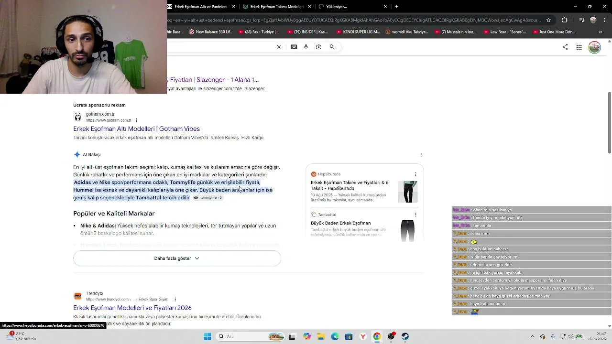
Task: Launch Copilot from the taskbar
Action: (x=307, y=336)
